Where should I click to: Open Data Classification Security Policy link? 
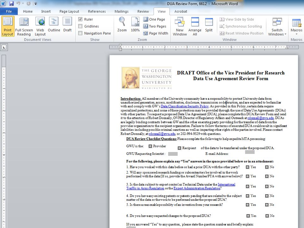pos(185,106)
